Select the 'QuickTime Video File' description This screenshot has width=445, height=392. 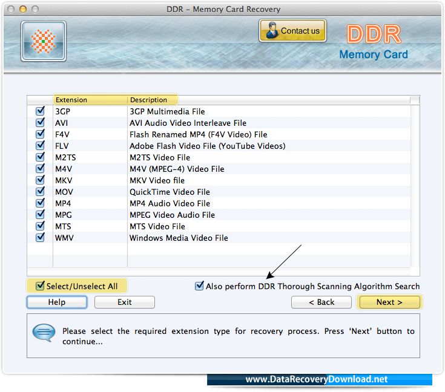pyautogui.click(x=170, y=192)
